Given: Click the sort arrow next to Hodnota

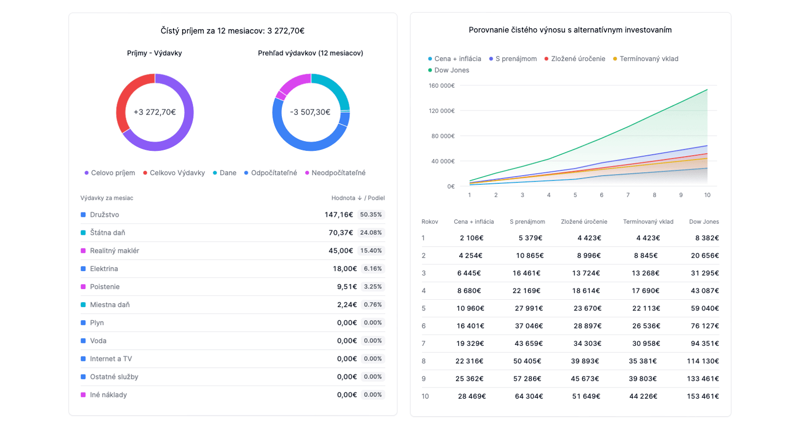Looking at the screenshot, I should (360, 198).
